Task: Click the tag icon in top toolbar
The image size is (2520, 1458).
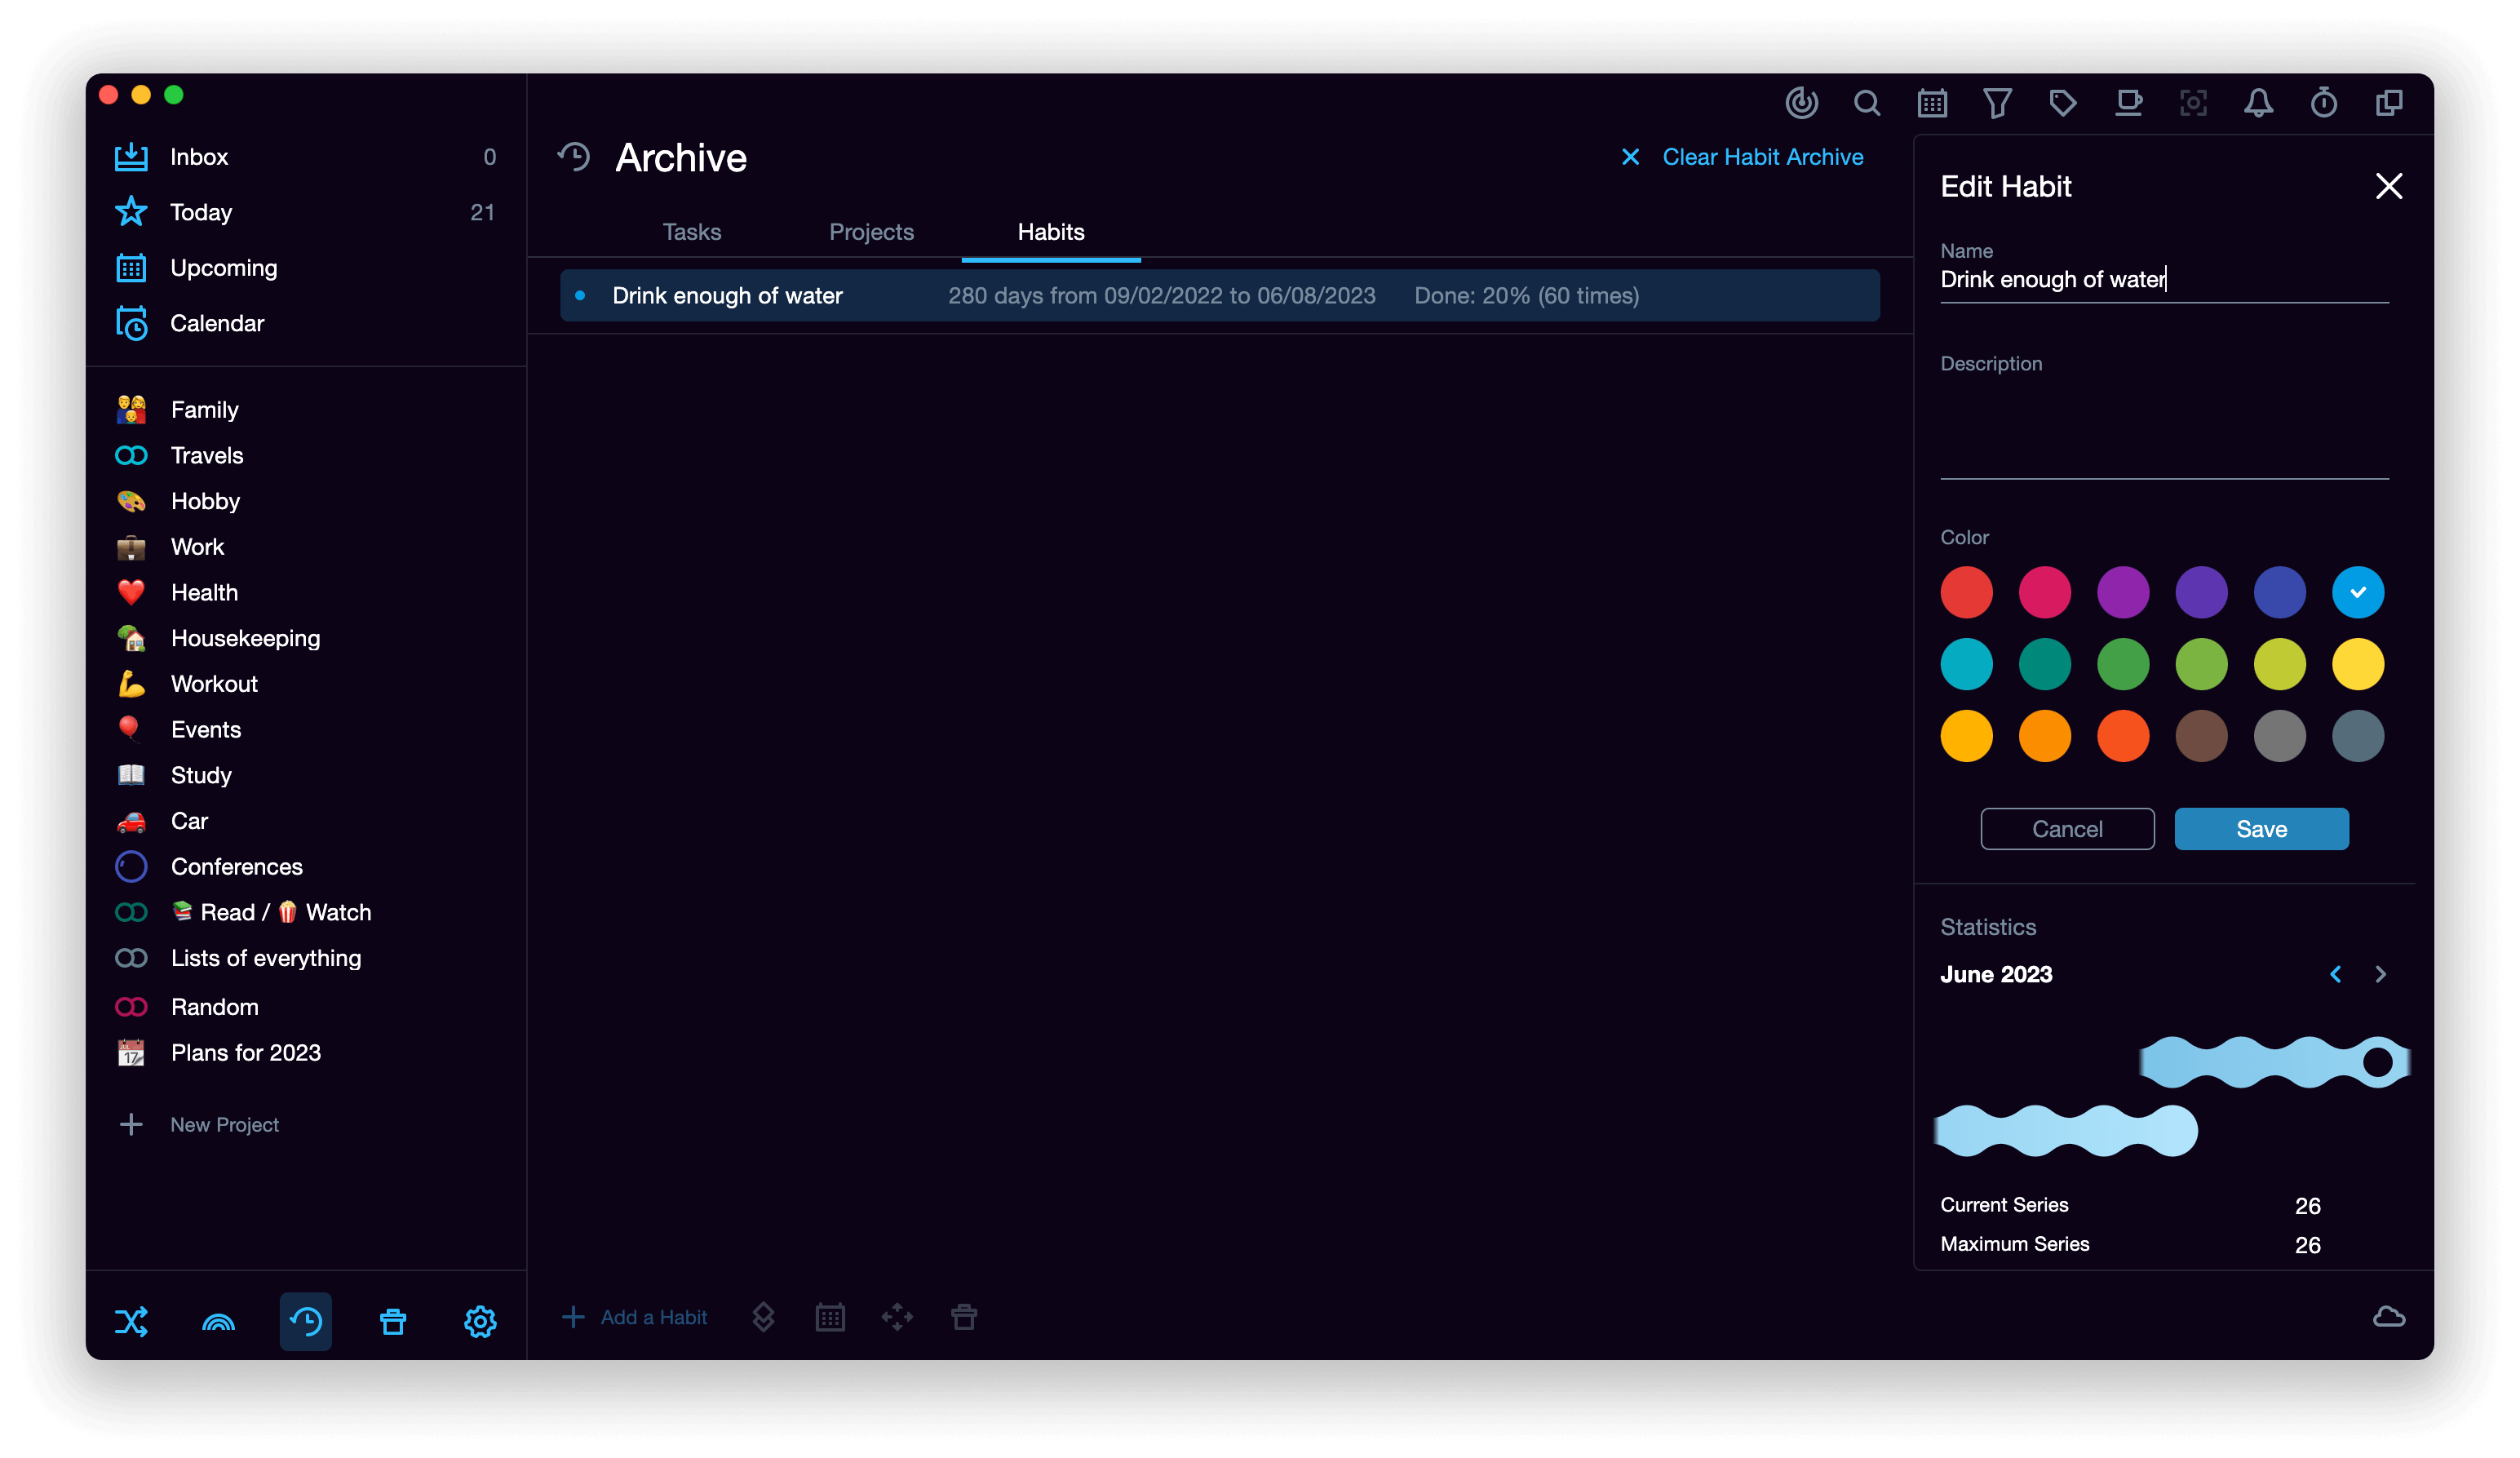Action: tap(2062, 103)
